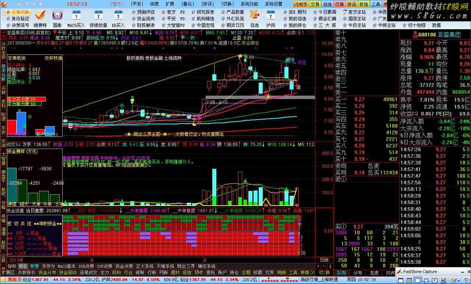Open 预测评级 home-icon shortcut
The image size is (471, 284).
[143, 12]
